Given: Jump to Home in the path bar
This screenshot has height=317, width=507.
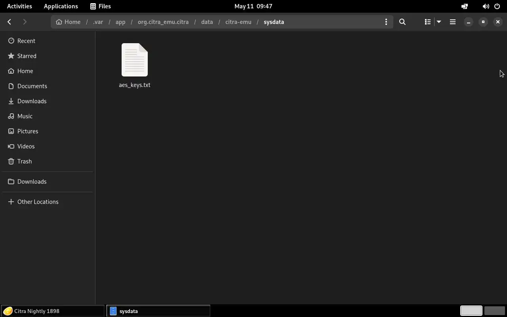Looking at the screenshot, I should [68, 22].
